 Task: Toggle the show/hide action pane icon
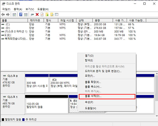pyautogui.click(x=26, y=15)
